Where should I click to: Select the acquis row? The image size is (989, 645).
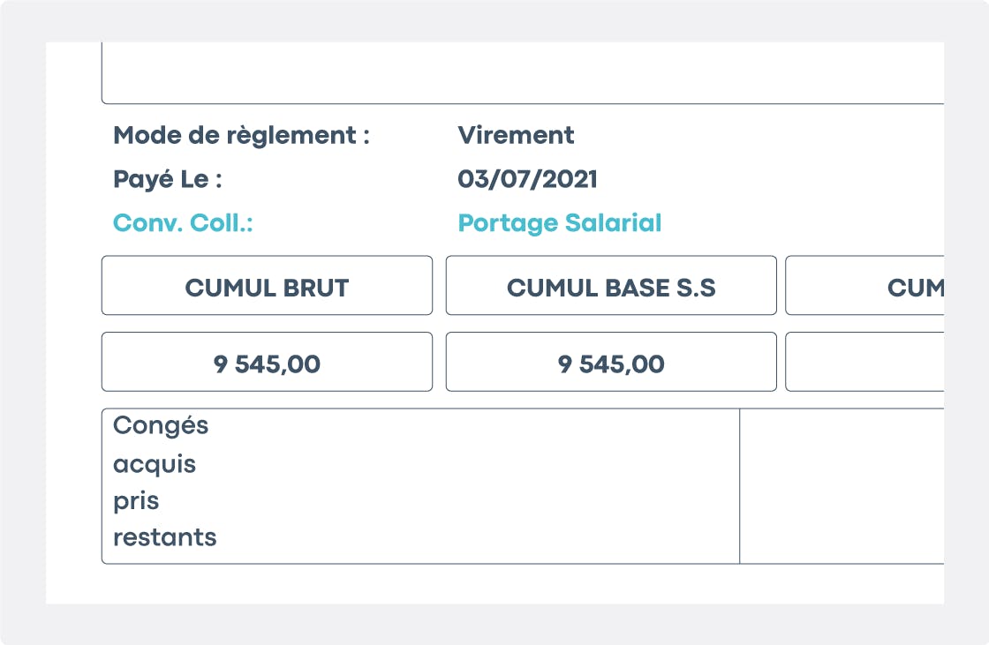click(x=155, y=464)
